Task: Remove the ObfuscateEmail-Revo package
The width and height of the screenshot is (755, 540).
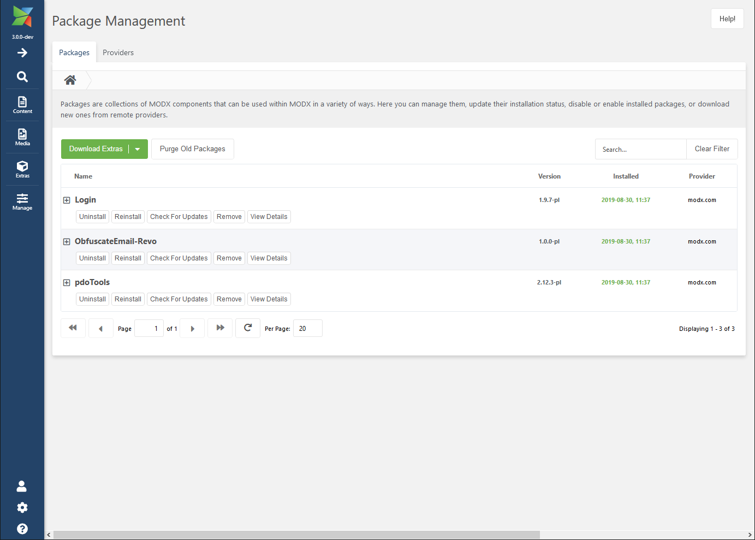Action: (229, 258)
